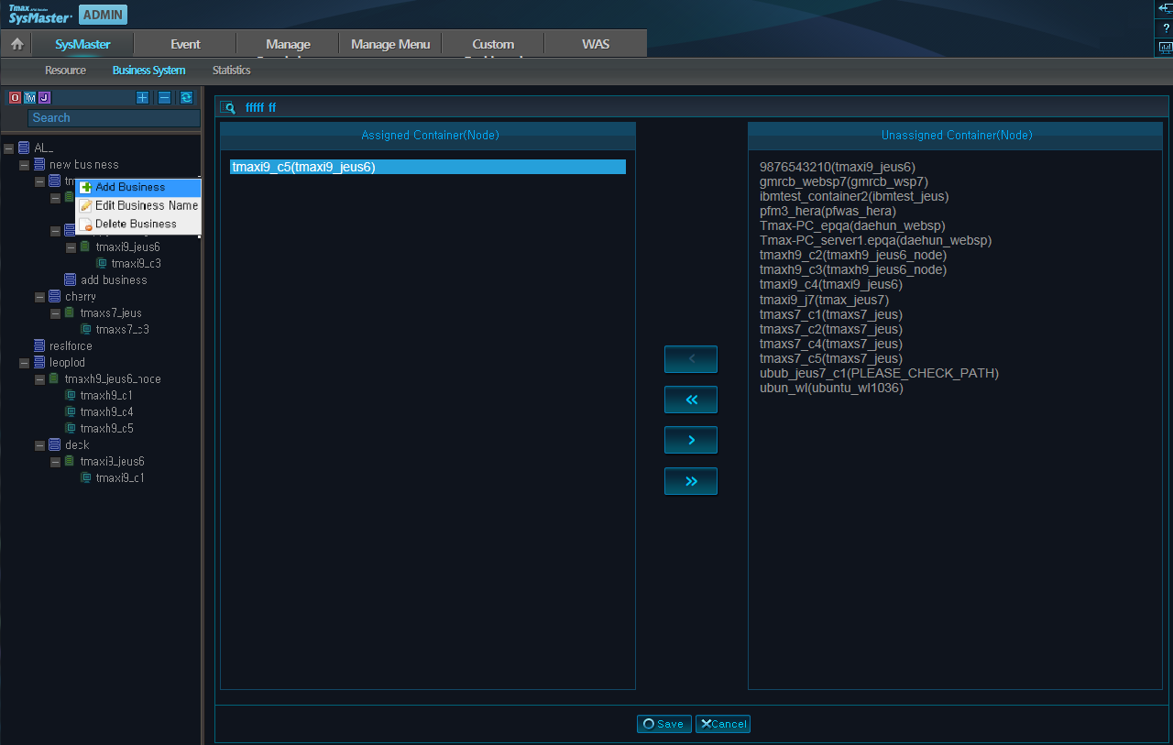
Task: Collapse the leoplod node
Action: tap(24, 363)
